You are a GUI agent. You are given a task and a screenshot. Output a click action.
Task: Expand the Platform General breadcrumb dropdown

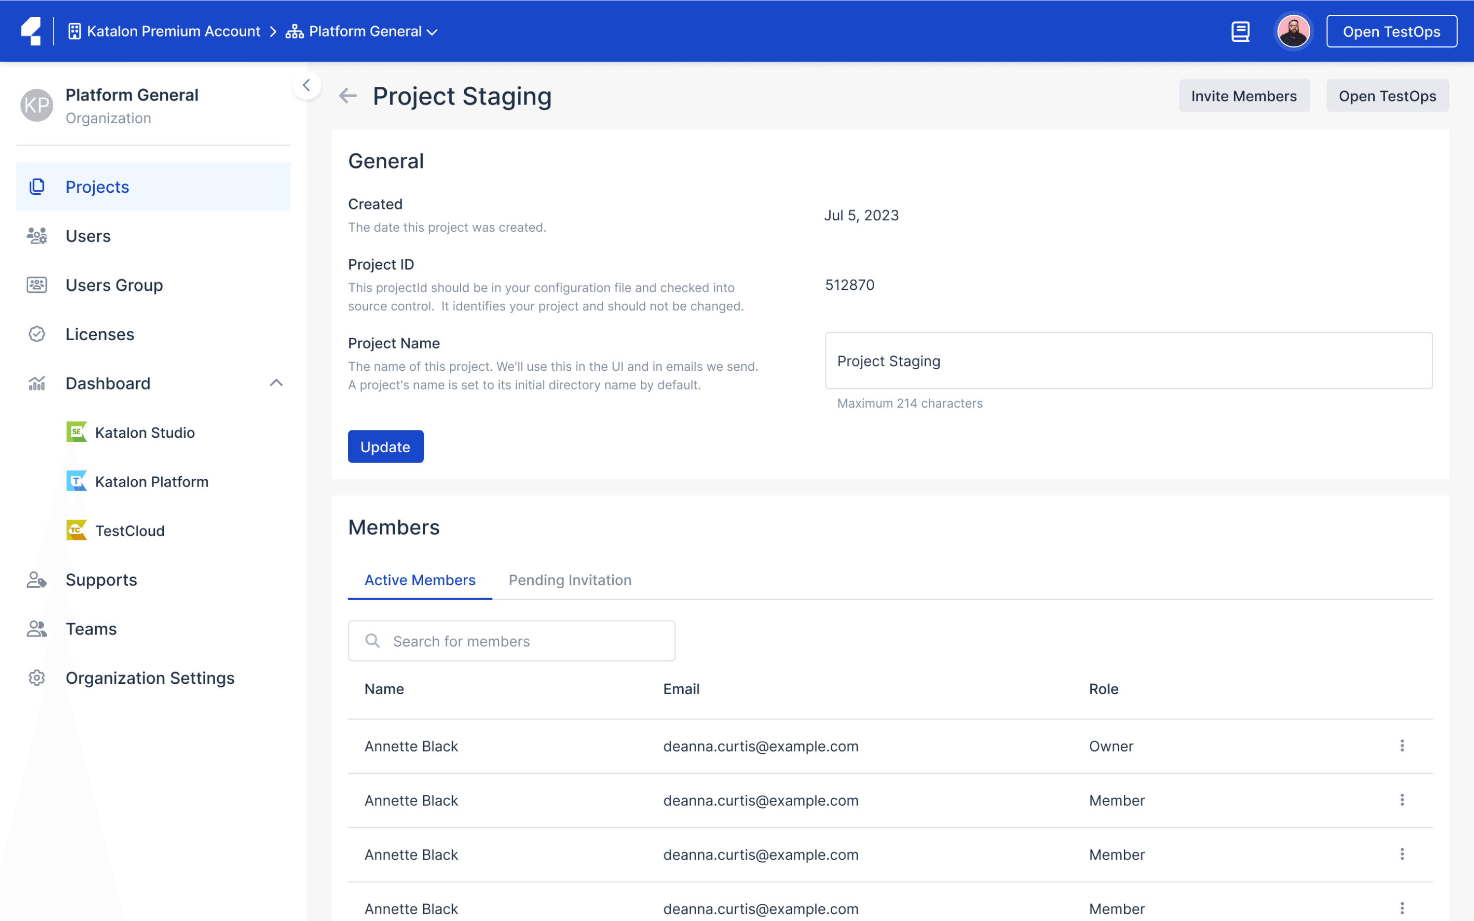432,32
